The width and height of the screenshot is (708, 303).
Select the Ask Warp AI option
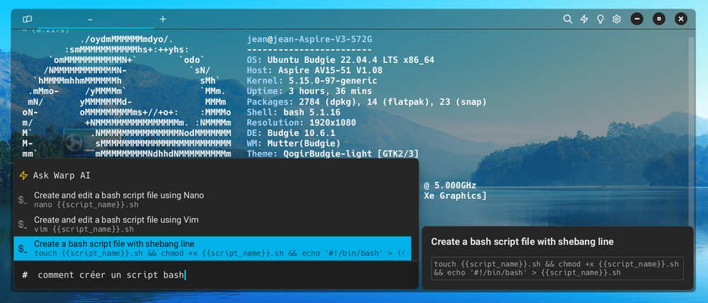point(62,176)
